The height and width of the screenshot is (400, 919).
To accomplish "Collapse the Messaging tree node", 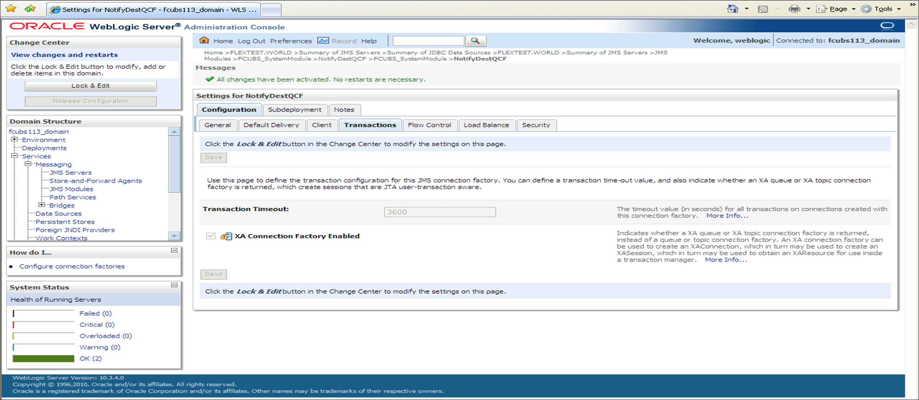I will [x=28, y=164].
